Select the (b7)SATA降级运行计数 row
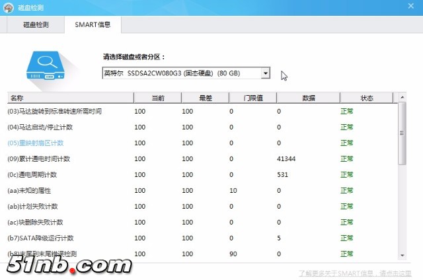The width and height of the screenshot is (423, 280). 40,238
